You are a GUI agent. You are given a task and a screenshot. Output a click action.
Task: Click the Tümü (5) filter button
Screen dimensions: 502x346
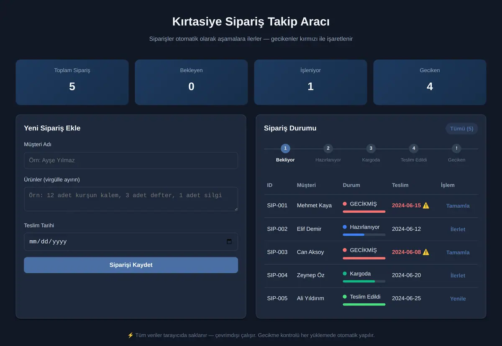point(462,129)
